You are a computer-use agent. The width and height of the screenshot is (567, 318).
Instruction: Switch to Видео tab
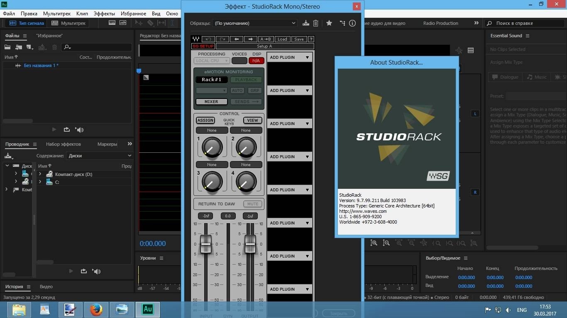point(46,287)
